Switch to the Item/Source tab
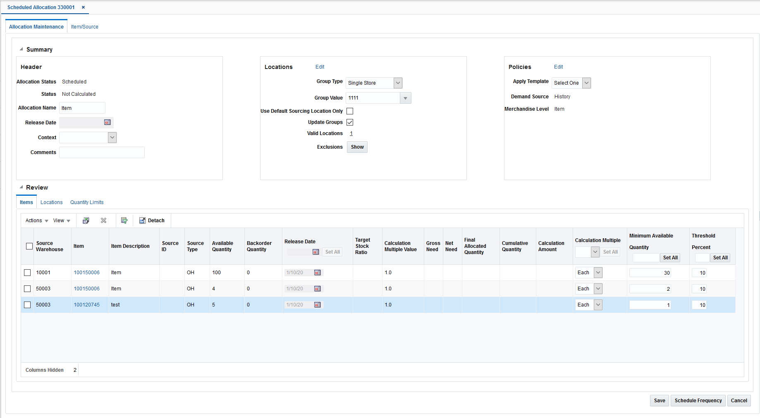 84,26
